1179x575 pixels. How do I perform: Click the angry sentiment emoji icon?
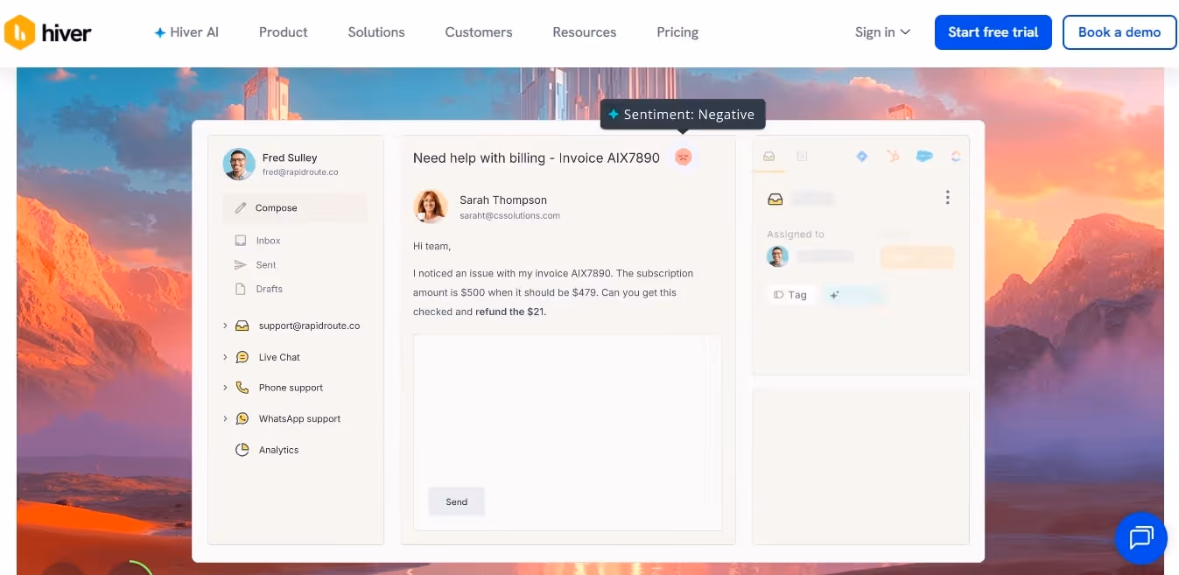tap(684, 157)
